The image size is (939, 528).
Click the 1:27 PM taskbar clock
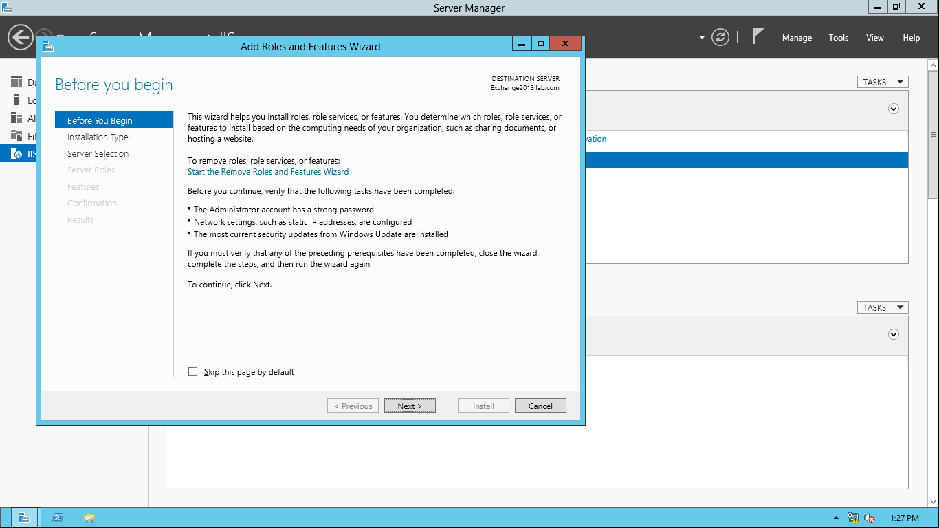tap(904, 518)
